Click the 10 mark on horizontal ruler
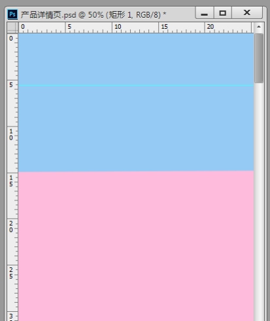 (x=118, y=27)
